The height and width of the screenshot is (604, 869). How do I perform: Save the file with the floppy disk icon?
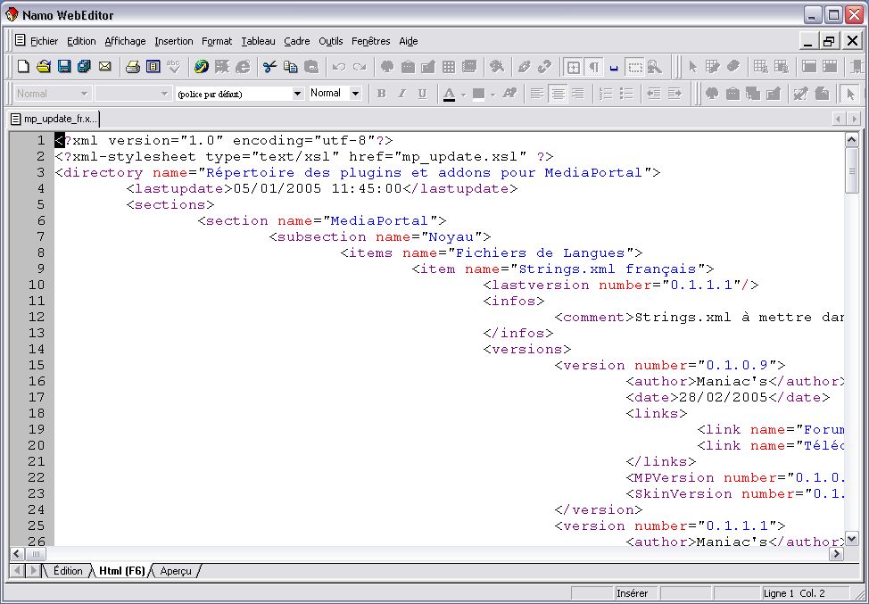pyautogui.click(x=64, y=67)
